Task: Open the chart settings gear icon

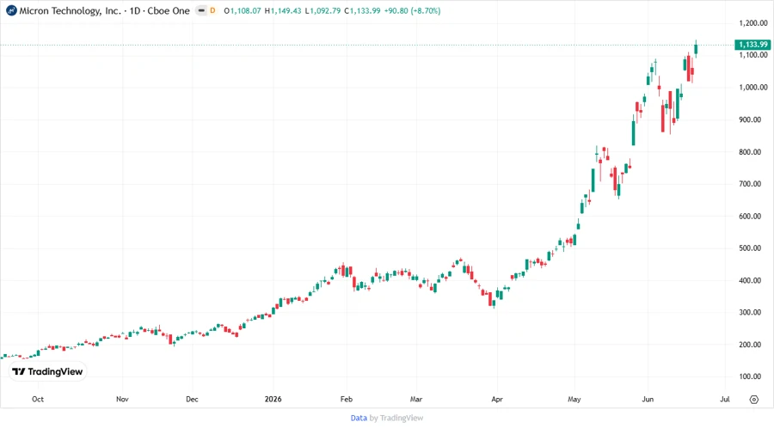Action: 753,400
